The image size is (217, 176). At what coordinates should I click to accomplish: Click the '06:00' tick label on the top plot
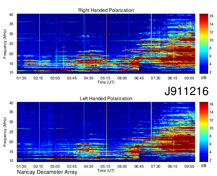coord(122,78)
